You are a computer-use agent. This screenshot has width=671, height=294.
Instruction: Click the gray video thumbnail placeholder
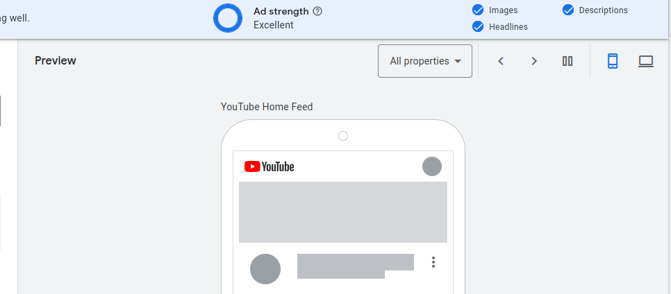[342, 212]
